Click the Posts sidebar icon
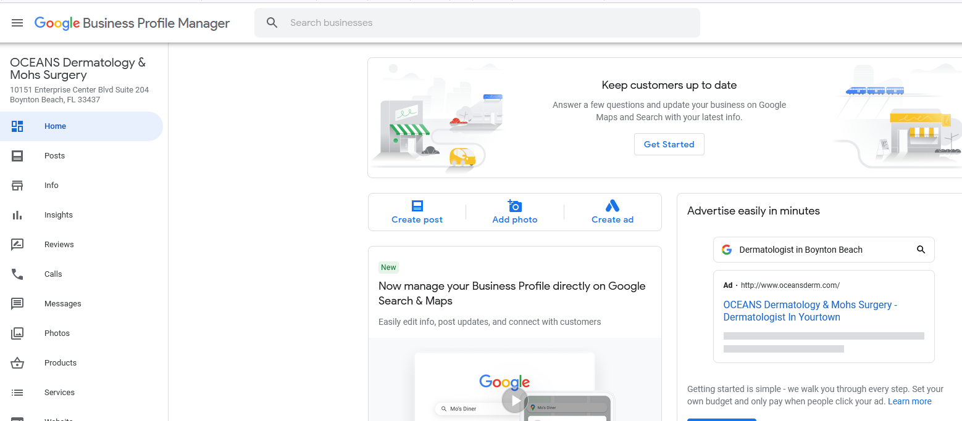 pyautogui.click(x=17, y=156)
